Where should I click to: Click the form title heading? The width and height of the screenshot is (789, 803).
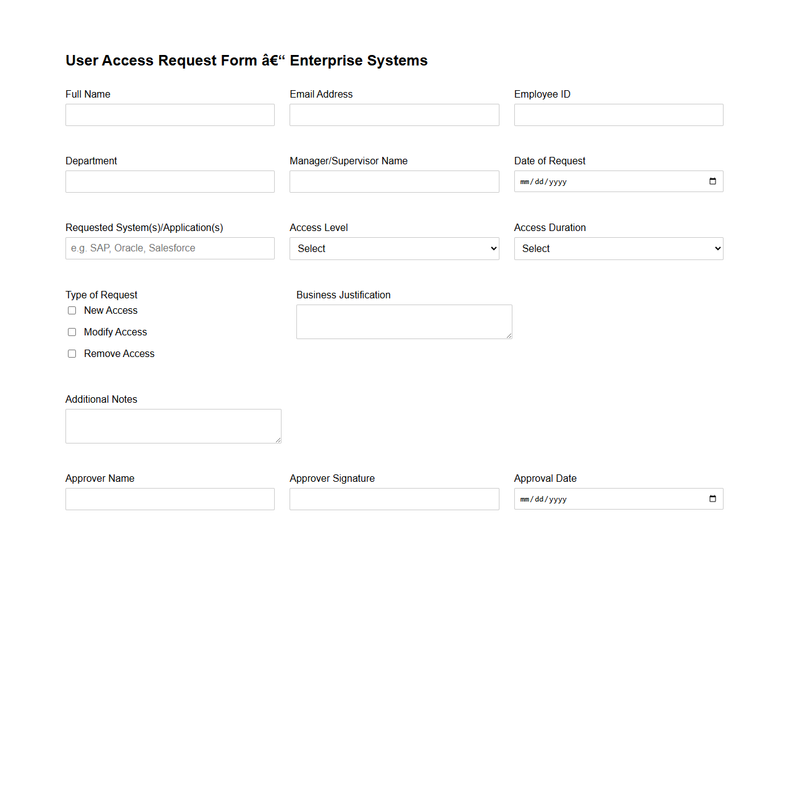pos(246,60)
